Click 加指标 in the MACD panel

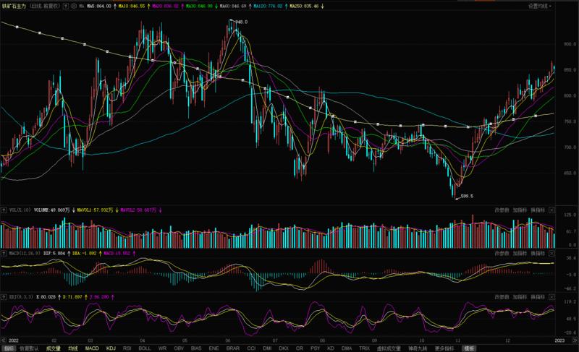point(520,254)
